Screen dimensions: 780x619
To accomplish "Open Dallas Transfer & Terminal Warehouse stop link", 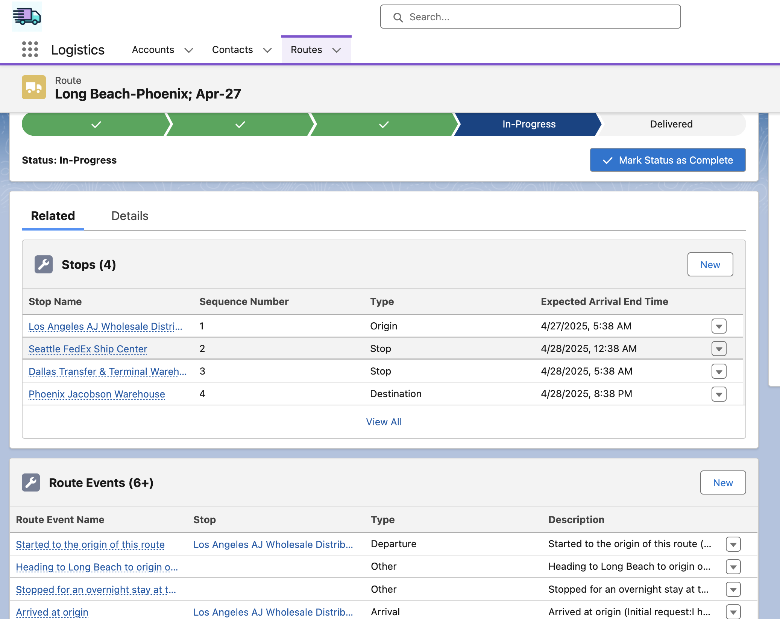I will (x=107, y=372).
